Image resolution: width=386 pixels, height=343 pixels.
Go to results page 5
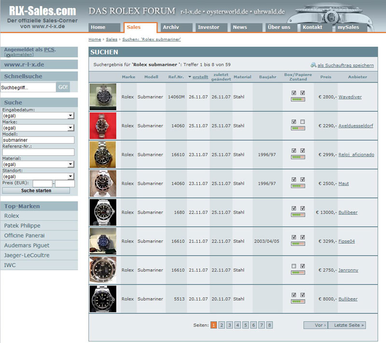tap(246, 325)
